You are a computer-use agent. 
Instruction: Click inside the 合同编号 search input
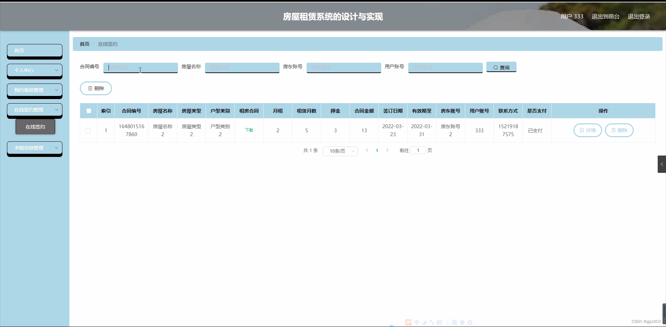[x=140, y=68]
